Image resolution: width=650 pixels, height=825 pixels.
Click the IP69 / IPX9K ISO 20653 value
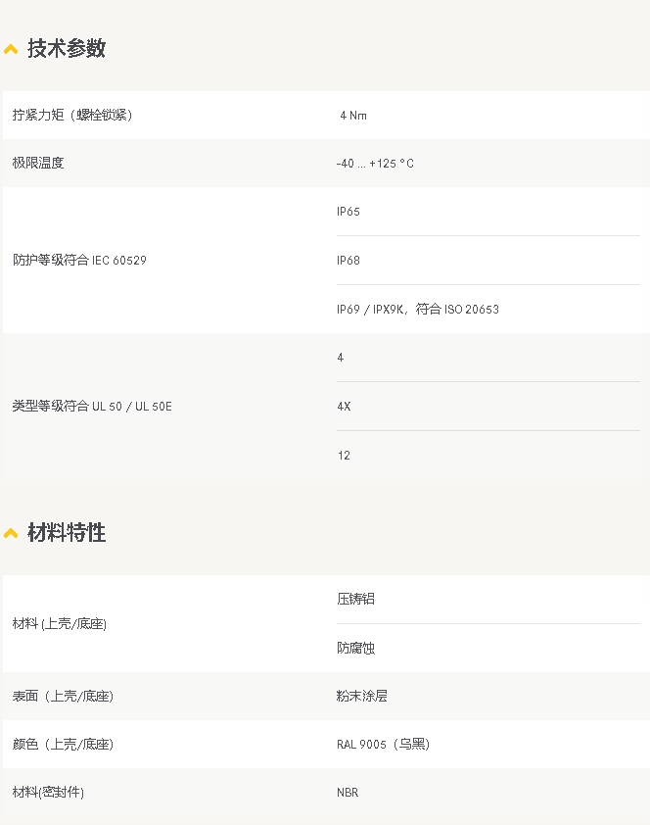[x=418, y=309]
